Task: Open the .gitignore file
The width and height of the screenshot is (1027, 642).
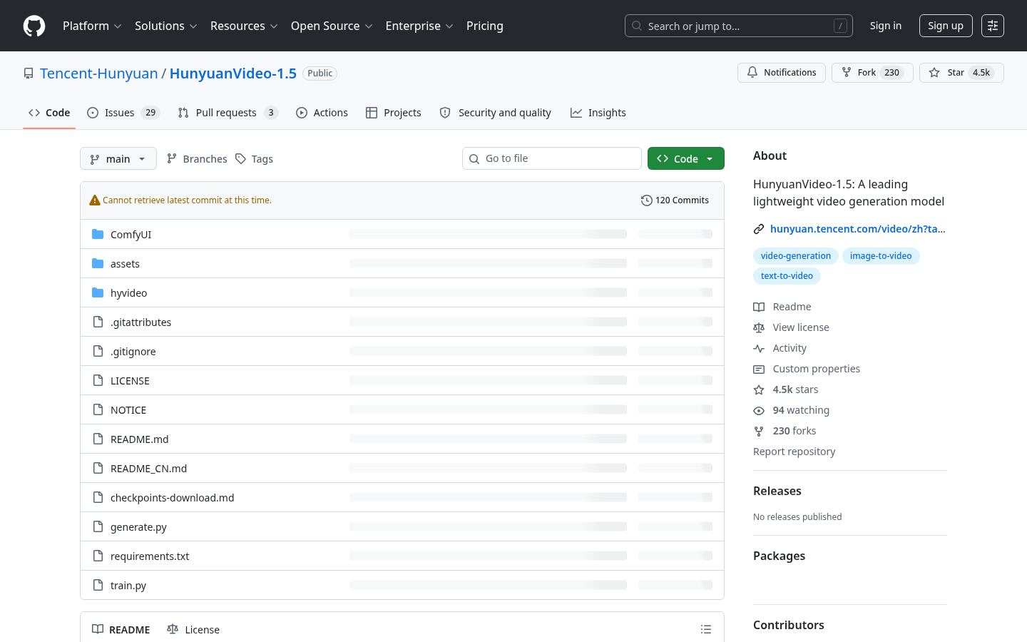Action: click(x=133, y=352)
